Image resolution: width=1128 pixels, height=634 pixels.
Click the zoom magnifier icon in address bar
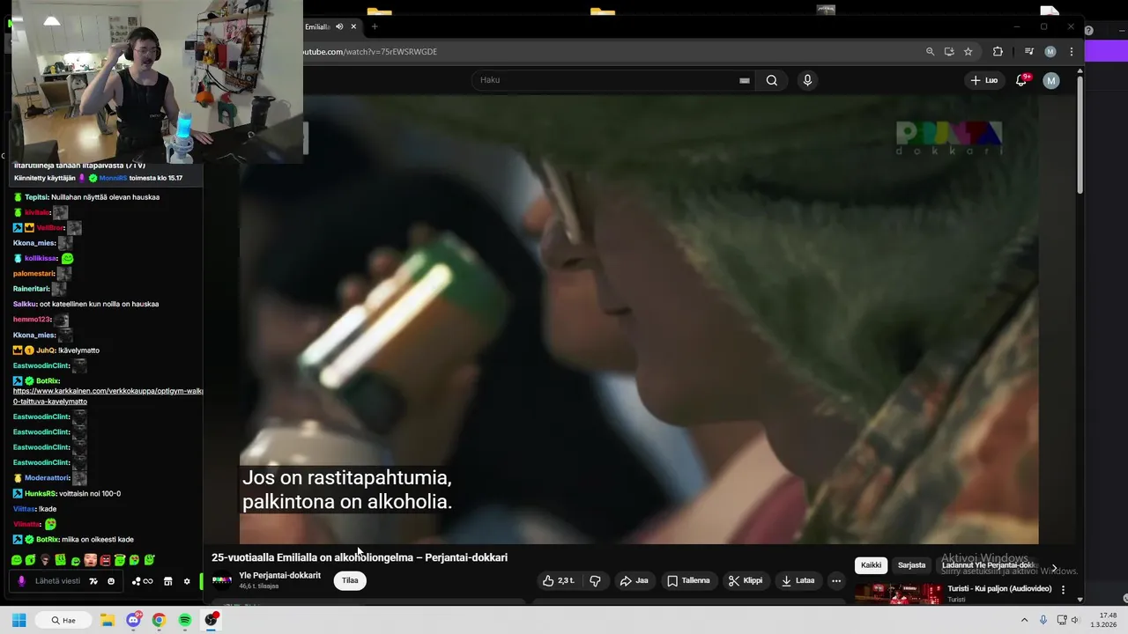pyautogui.click(x=930, y=52)
